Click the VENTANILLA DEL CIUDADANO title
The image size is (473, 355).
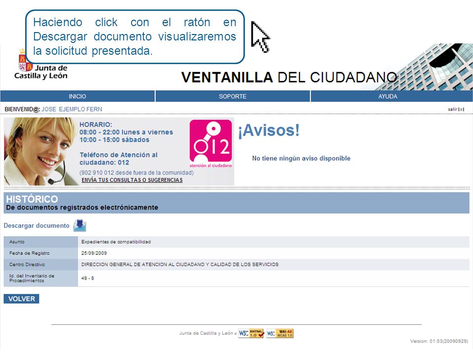[289, 77]
